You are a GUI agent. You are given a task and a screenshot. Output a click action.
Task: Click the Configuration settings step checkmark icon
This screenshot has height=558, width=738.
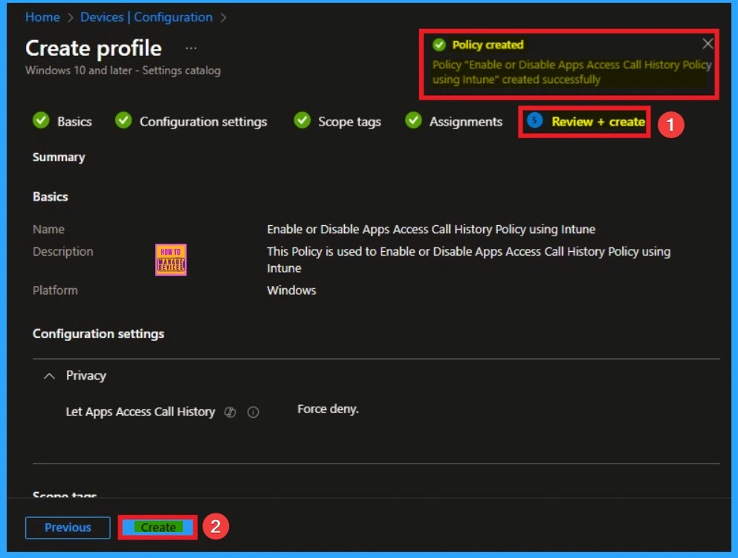click(123, 120)
